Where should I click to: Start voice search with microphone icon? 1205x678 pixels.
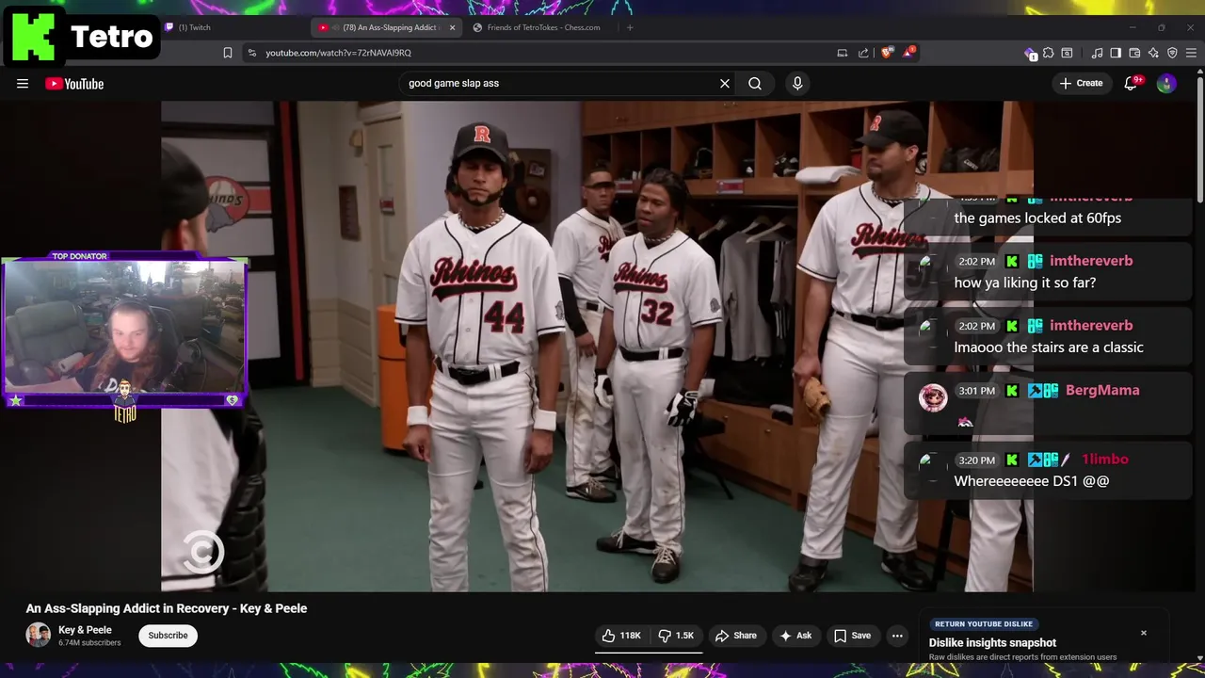[x=797, y=84]
